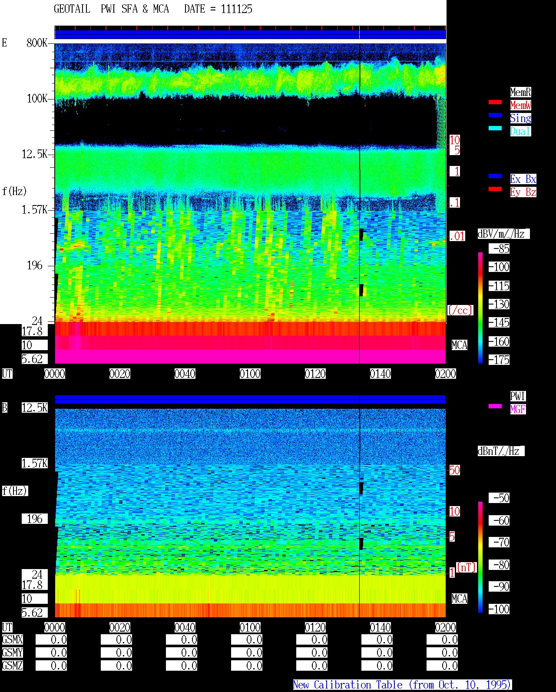The width and height of the screenshot is (556, 692).
Task: Click the 0100 time label under E panel
Action: 250,374
